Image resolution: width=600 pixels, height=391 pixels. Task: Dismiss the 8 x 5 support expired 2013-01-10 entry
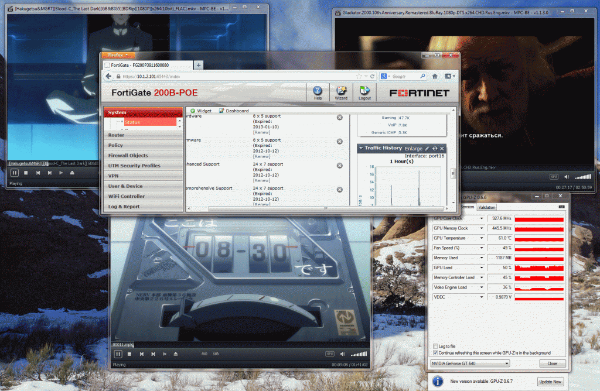(339, 117)
